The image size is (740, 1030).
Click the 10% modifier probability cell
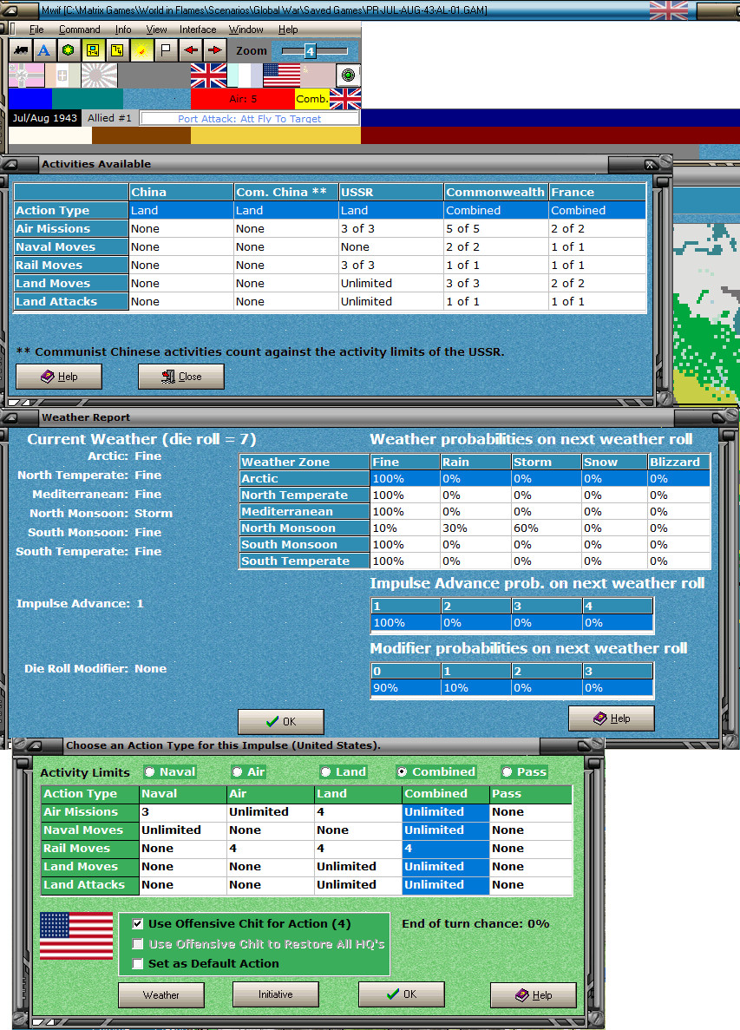[476, 688]
